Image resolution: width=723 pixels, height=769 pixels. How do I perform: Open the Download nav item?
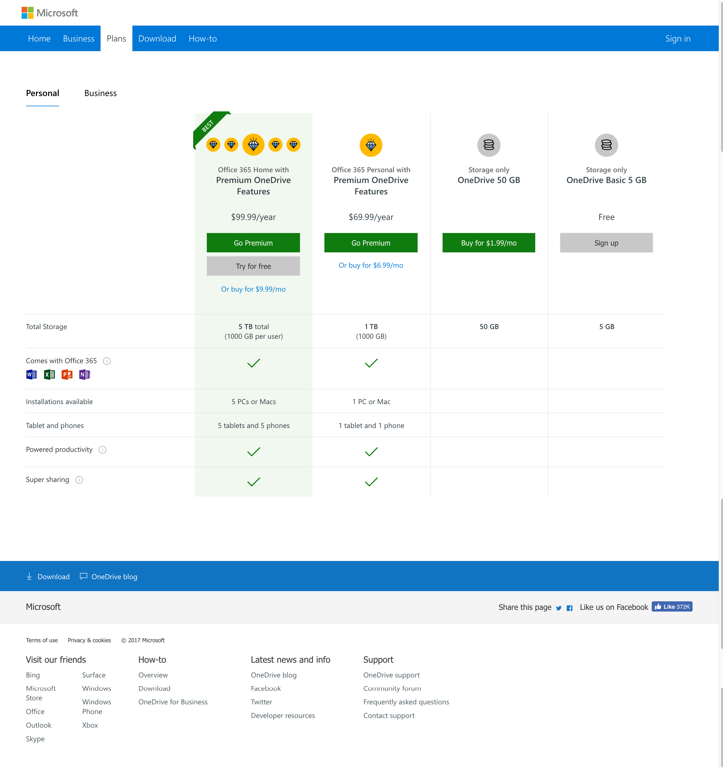(157, 38)
